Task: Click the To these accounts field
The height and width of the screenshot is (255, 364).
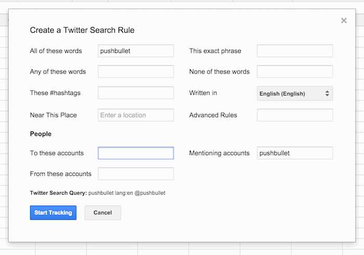Action: tap(136, 153)
